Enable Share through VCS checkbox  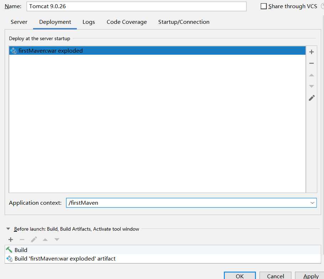click(x=264, y=6)
